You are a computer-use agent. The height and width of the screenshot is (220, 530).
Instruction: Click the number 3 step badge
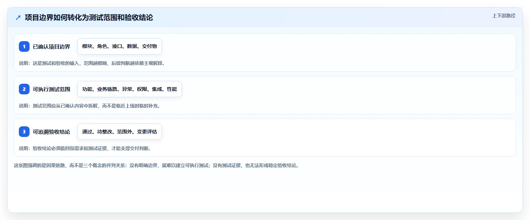[24, 132]
